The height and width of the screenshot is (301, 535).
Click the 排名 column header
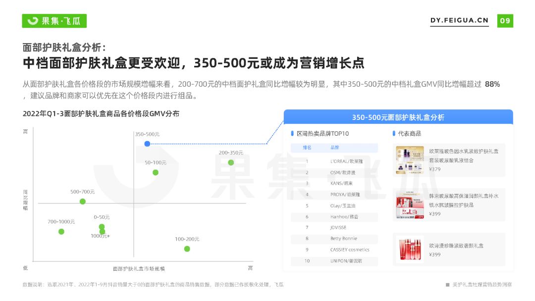[x=307, y=148]
